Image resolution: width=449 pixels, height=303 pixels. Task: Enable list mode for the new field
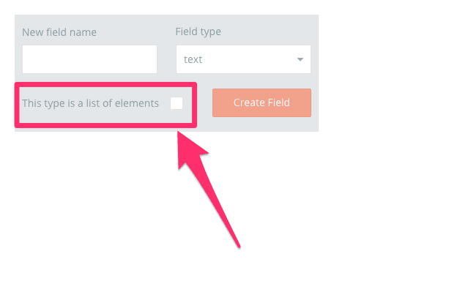coord(177,103)
